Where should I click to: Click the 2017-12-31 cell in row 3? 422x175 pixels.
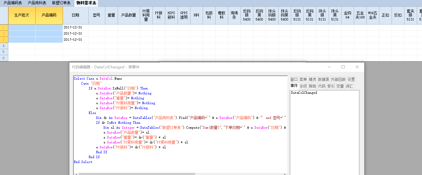(76, 40)
